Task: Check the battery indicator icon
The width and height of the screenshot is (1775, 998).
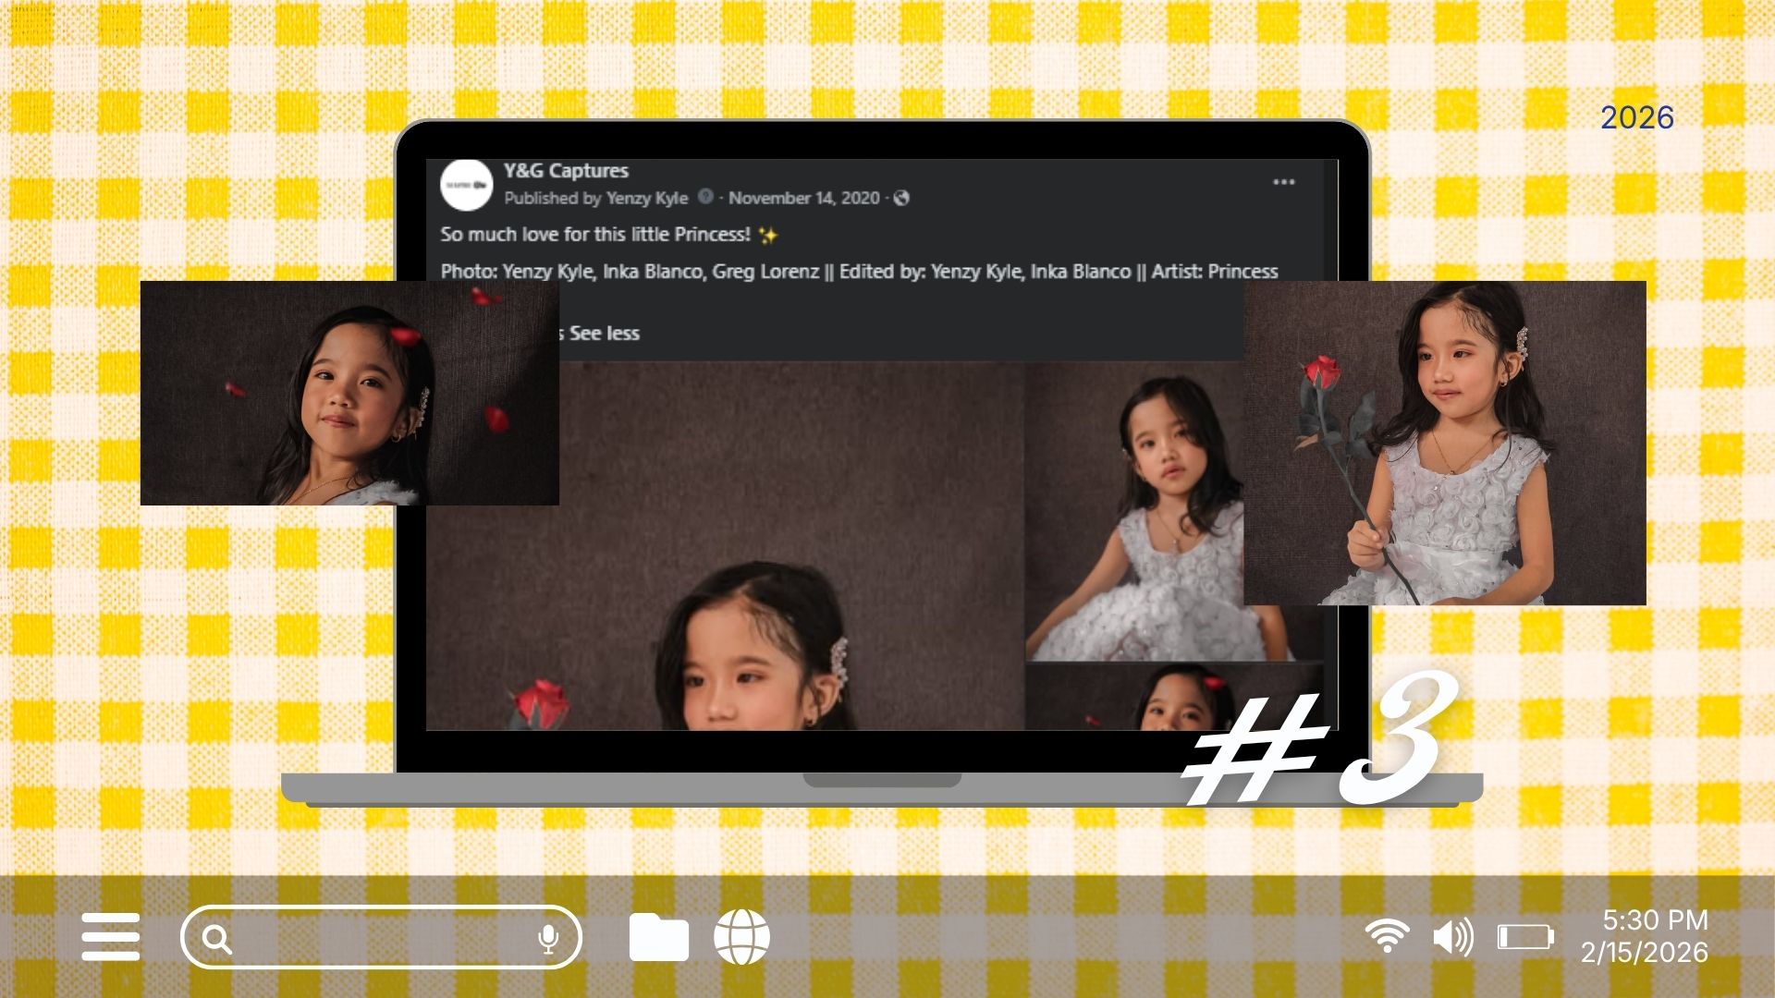Action: [1525, 937]
